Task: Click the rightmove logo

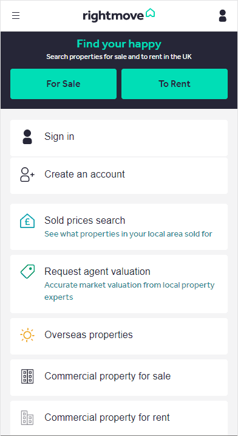Action: pyautogui.click(x=119, y=15)
